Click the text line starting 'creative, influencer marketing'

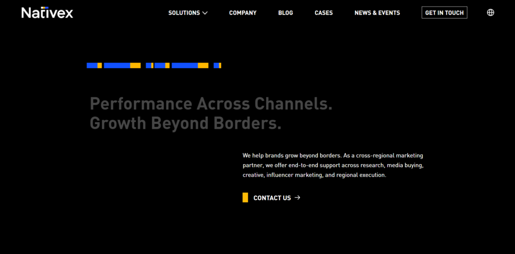314,175
